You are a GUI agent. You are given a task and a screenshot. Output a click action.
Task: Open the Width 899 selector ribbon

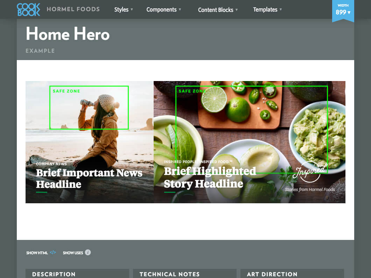click(x=343, y=11)
